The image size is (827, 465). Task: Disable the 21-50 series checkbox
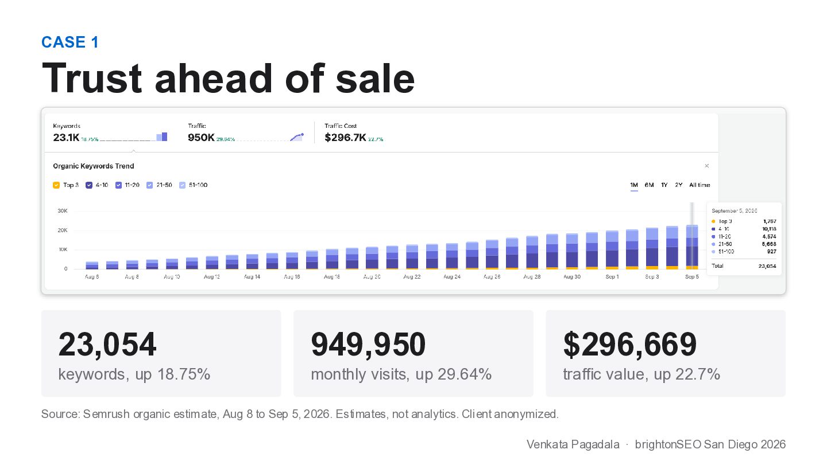click(150, 185)
